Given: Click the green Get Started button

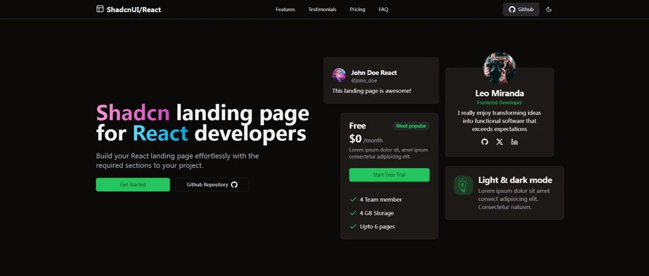Looking at the screenshot, I should [133, 184].
